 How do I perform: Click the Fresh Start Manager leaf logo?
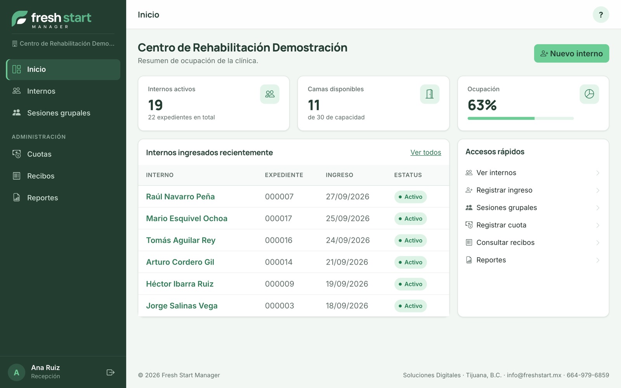tap(19, 18)
